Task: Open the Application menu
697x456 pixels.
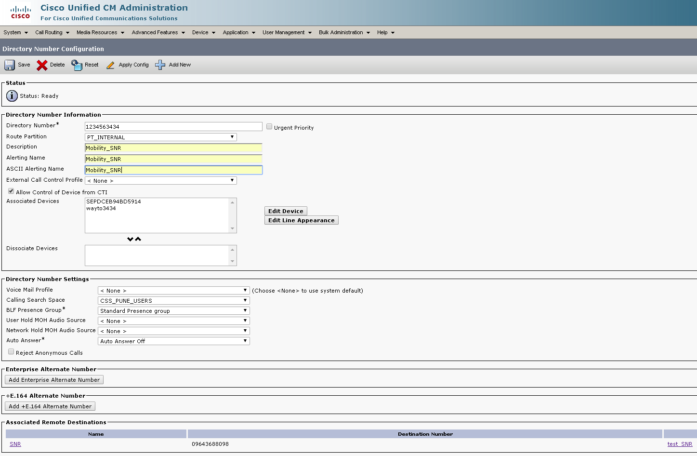Action: tap(239, 32)
